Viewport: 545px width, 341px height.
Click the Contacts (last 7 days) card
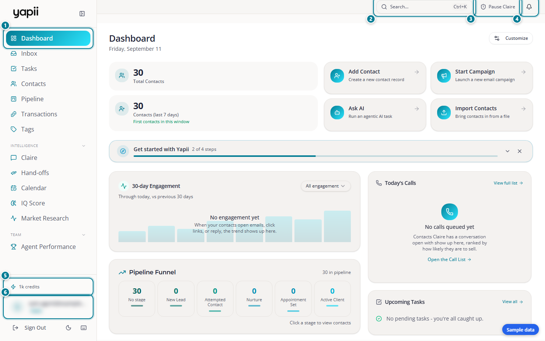click(x=213, y=113)
